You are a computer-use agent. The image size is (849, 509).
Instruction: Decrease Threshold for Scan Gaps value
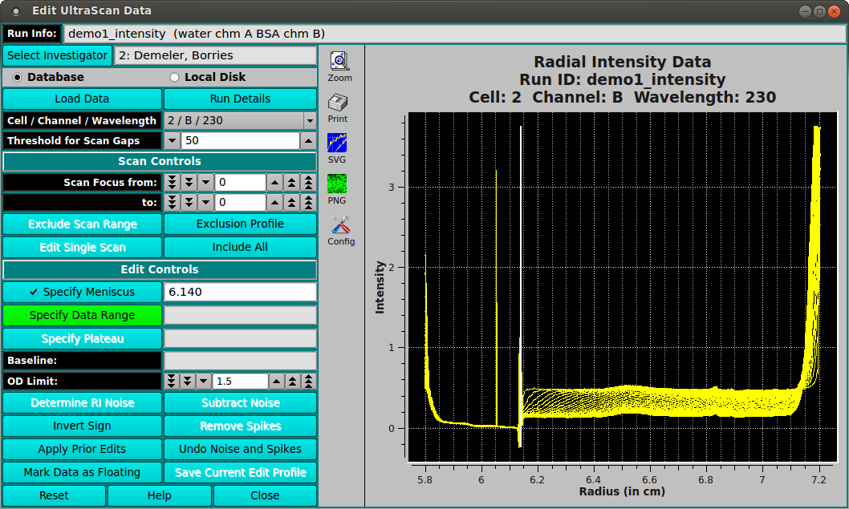point(173,140)
